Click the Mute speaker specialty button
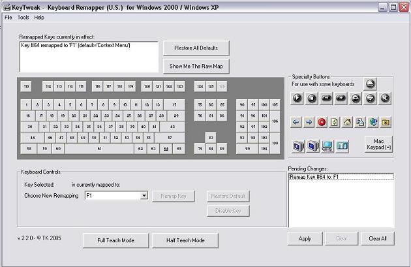Viewport: 411px width, 267px height. 385,98
